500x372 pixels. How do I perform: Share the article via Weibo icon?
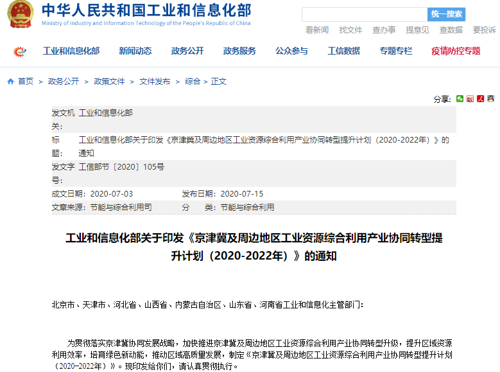pyautogui.click(x=470, y=98)
